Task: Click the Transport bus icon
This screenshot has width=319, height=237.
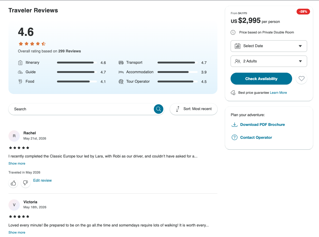Action: pos(121,63)
